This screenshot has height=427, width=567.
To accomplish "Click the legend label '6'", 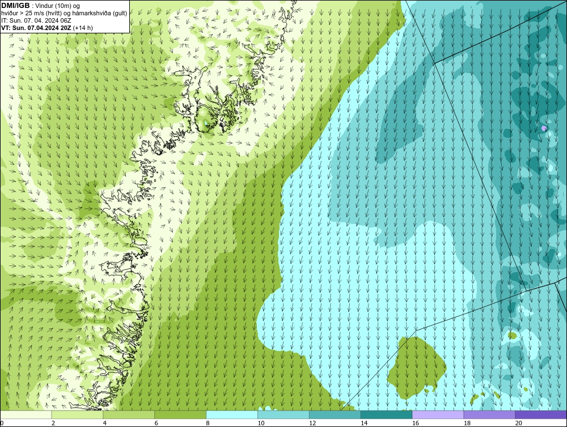I will coord(156,423).
